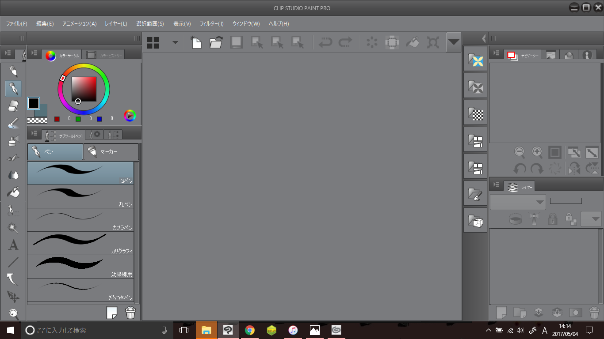Toggle vertical flip in Navigator
This screenshot has width=604, height=339.
(x=592, y=169)
